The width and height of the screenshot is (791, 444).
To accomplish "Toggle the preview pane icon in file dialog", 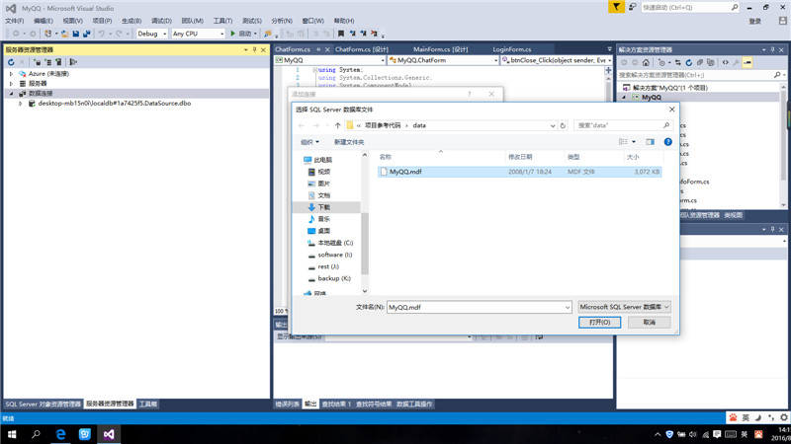I will coord(650,141).
